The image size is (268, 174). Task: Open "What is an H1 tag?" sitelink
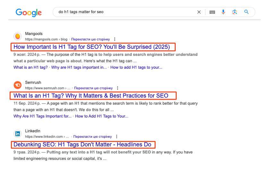pyautogui.click(x=30, y=67)
